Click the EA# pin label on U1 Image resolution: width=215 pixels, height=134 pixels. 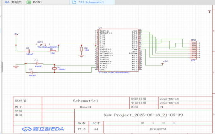[135, 49]
